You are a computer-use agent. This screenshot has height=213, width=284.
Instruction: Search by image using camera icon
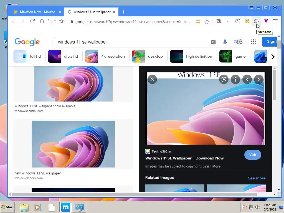point(213,42)
